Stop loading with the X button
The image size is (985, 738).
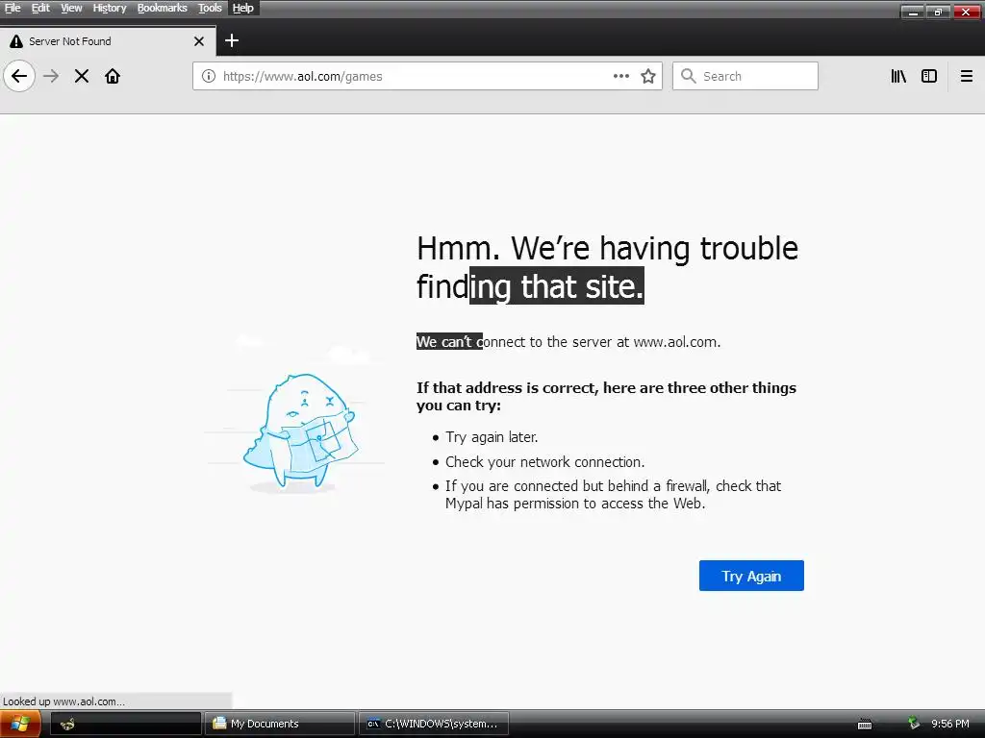(82, 77)
